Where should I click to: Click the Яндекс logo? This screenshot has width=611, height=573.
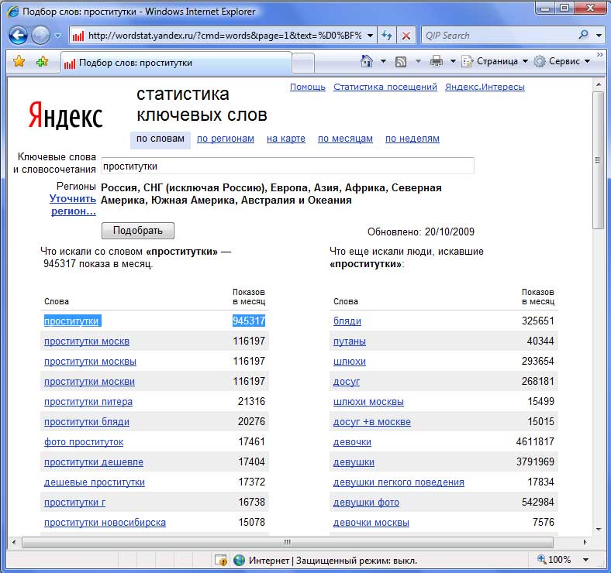(65, 115)
